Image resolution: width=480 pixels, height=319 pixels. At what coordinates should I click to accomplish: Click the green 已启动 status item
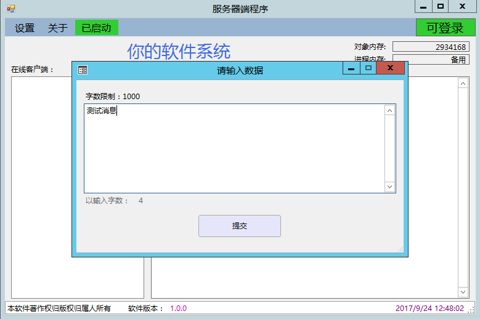tap(96, 28)
